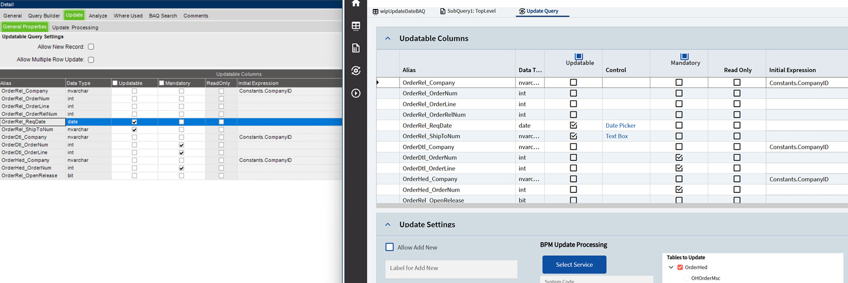Uncheck Updatable for OrderRel_ReqDate in the left grid
Image resolution: width=848 pixels, height=283 pixels.
pyautogui.click(x=134, y=122)
